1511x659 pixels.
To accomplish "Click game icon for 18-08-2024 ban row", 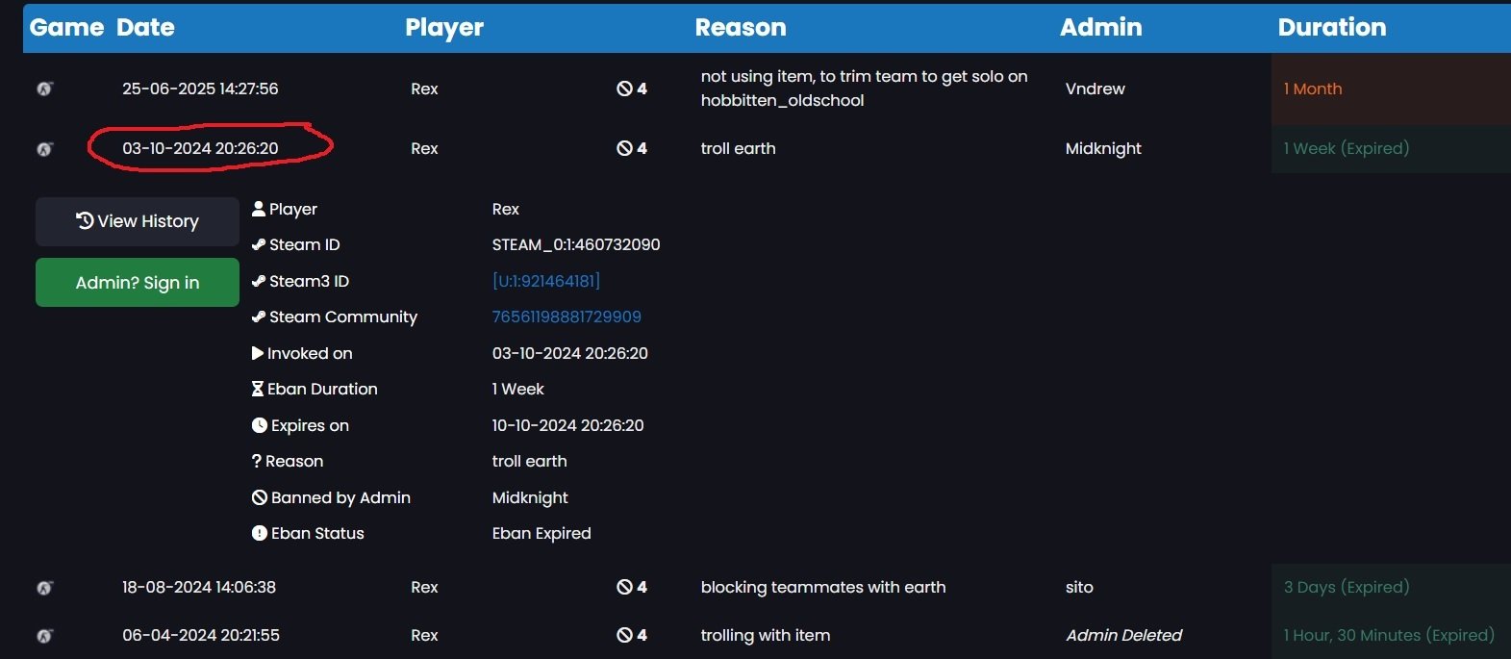I will click(44, 588).
